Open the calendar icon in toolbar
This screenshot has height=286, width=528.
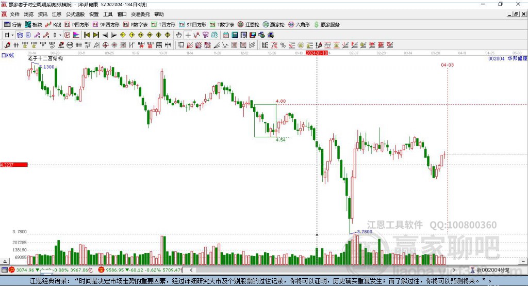click(x=226, y=35)
